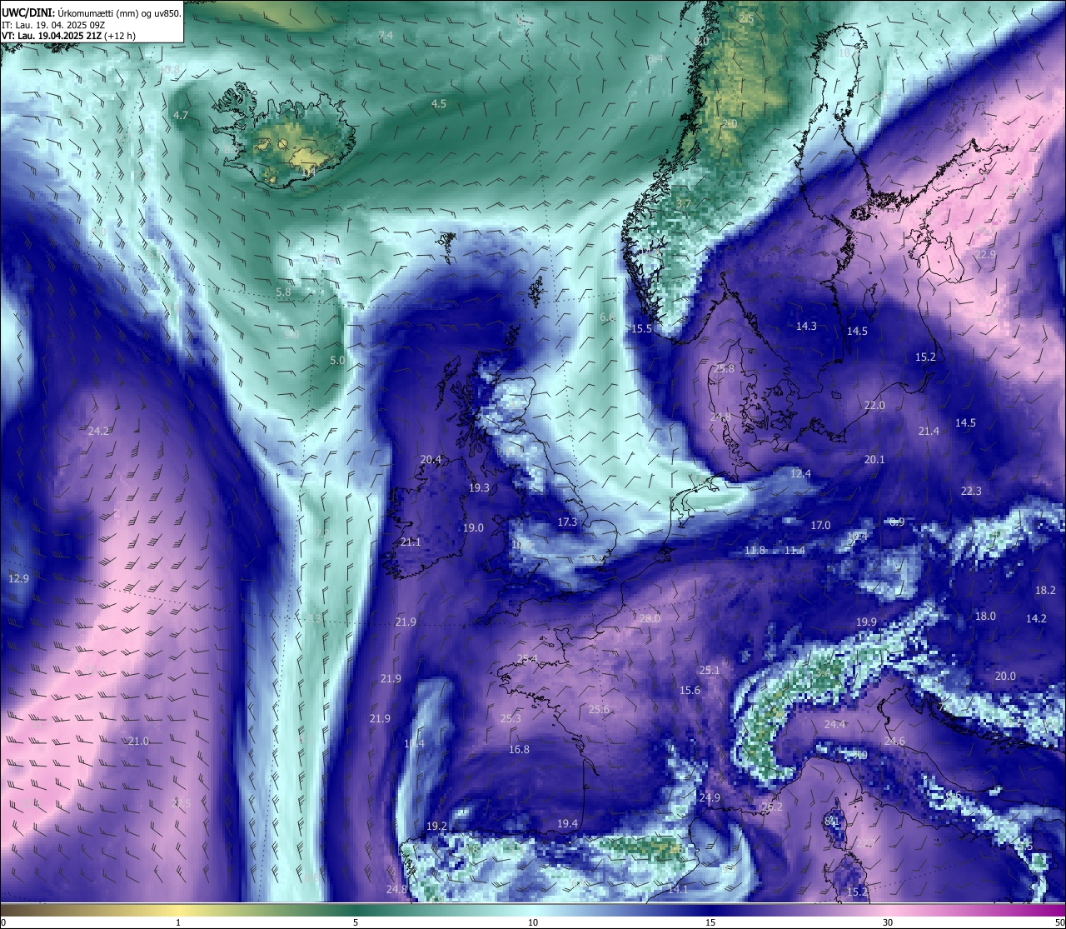Click the map value '15.5'
Viewport: 1066px width, 929px height.
[641, 328]
